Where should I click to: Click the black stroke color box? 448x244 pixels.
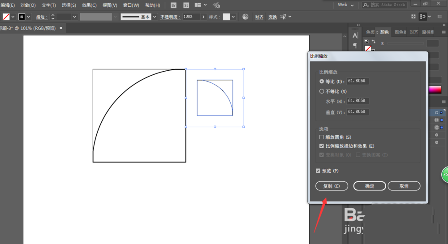(x=22, y=17)
